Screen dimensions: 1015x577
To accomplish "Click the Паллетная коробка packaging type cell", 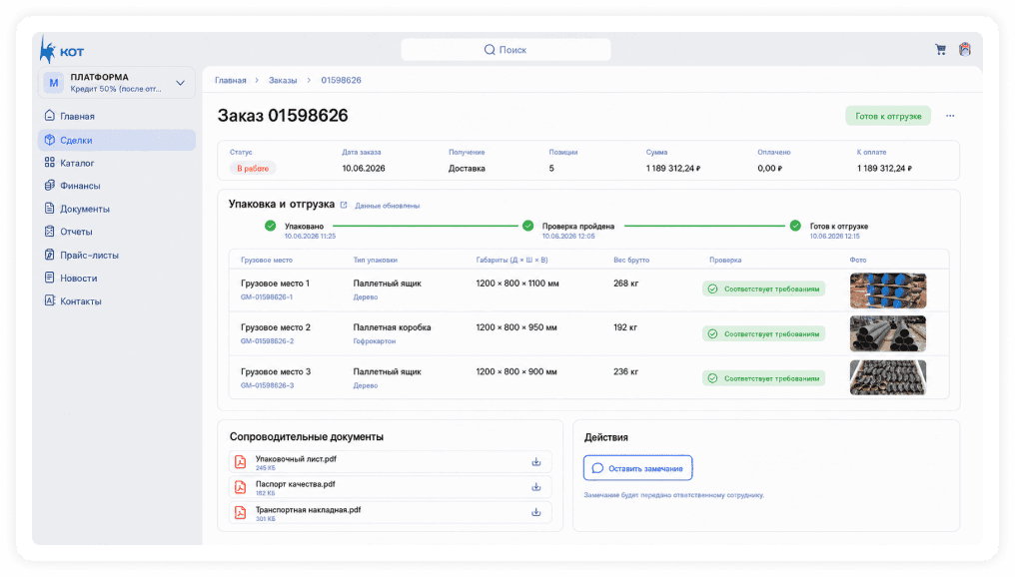I will tap(392, 327).
